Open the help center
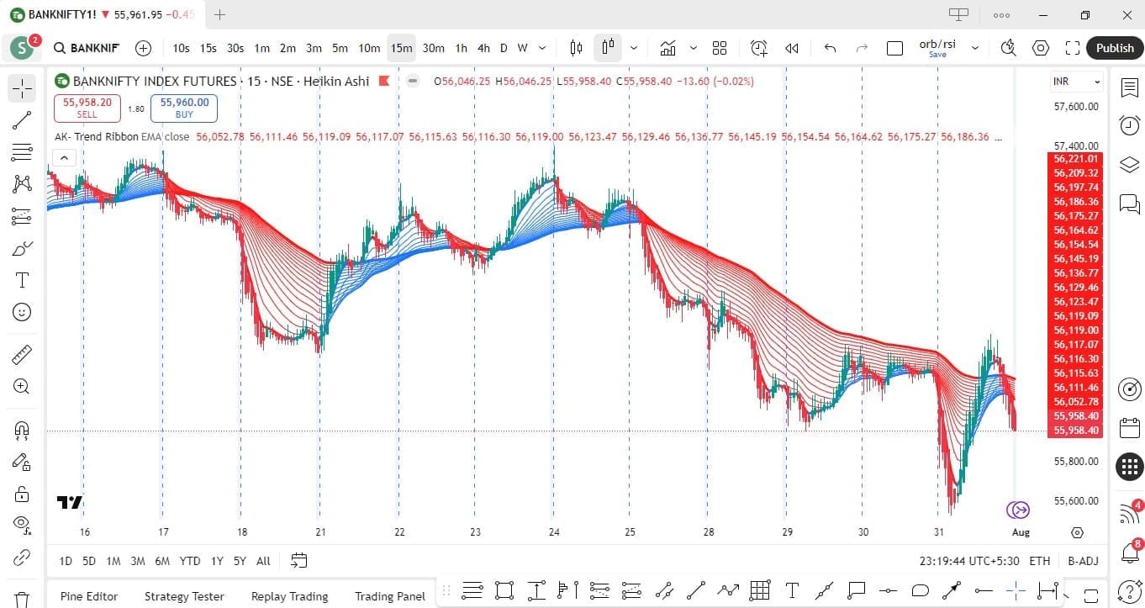The width and height of the screenshot is (1145, 608). point(1130,592)
